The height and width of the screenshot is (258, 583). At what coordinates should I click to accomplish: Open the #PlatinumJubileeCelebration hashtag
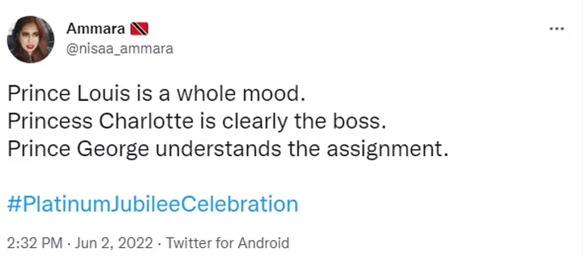153,203
